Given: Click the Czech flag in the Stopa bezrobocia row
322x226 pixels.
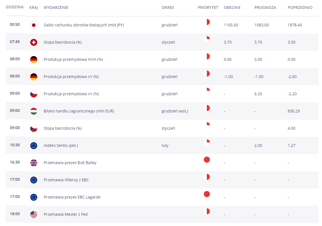Looking at the screenshot, I should (x=34, y=128).
